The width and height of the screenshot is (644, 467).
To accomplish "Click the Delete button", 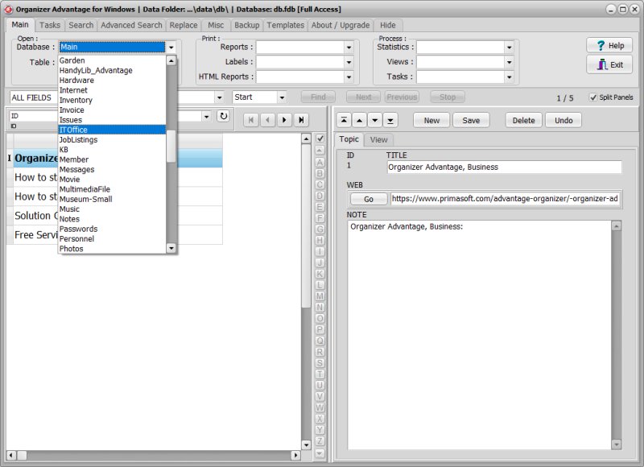I will 524,120.
